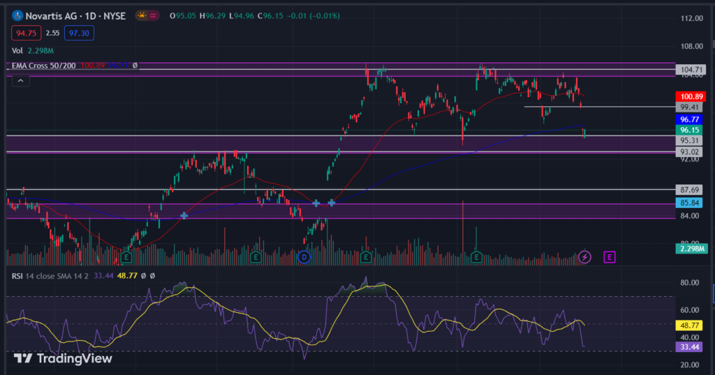Click the blue 97.30 buy price button
Screen dimensions: 715x375
(79, 33)
